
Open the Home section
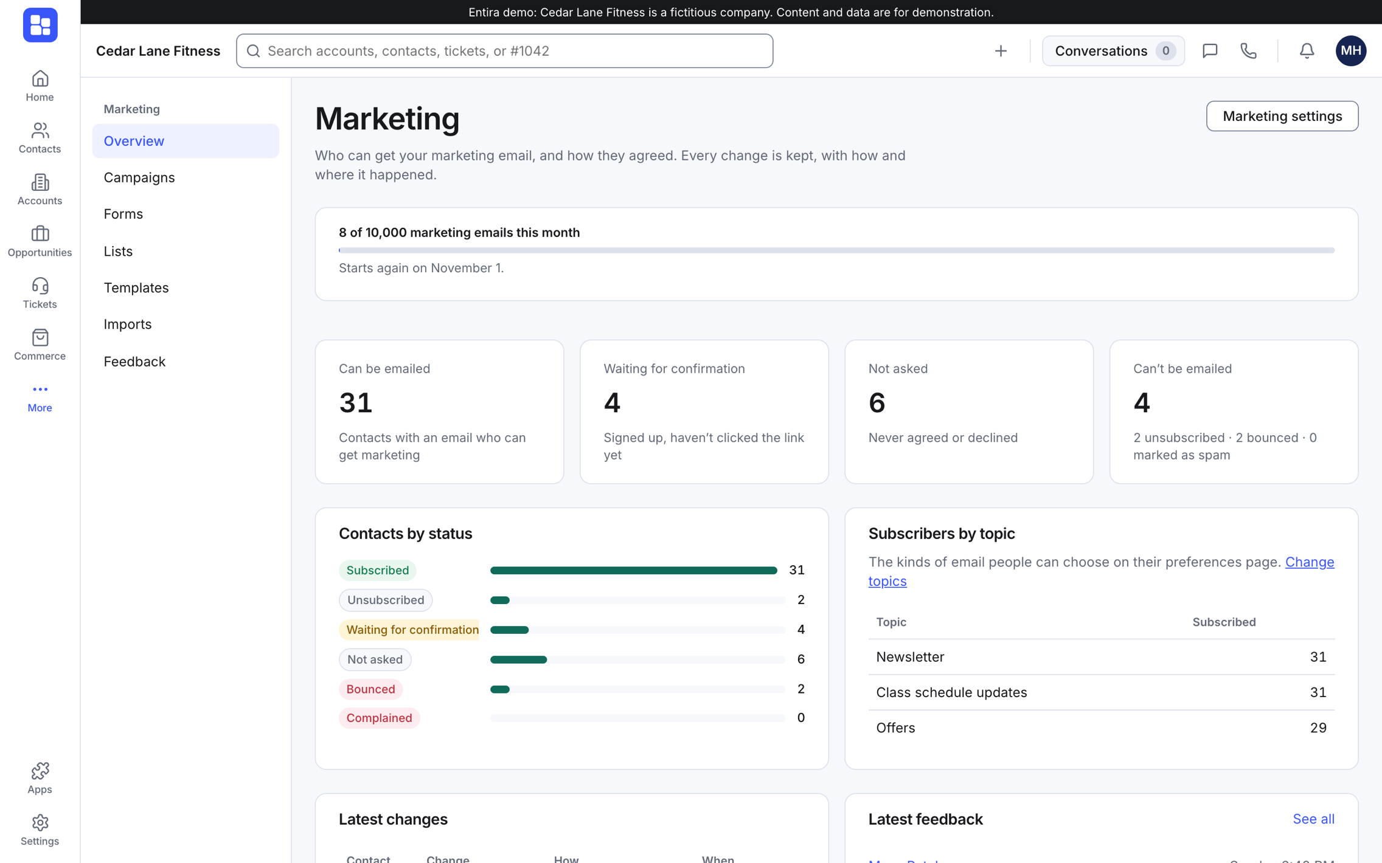click(40, 86)
